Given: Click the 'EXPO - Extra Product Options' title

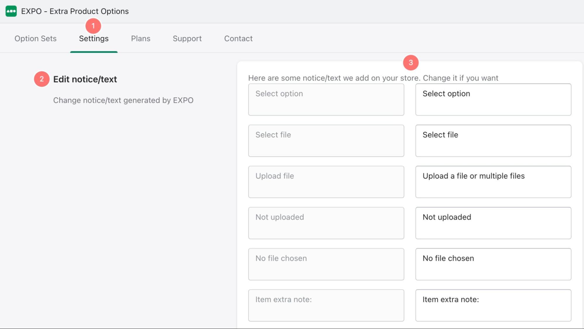Looking at the screenshot, I should [75, 11].
